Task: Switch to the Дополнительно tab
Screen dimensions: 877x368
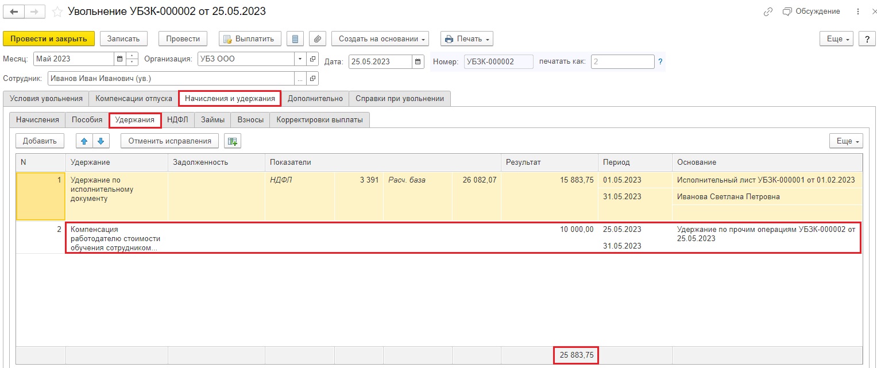Action: click(315, 98)
